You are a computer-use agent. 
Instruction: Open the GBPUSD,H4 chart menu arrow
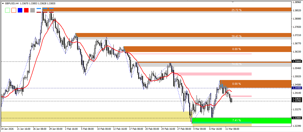pyautogui.click(x=3, y=3)
